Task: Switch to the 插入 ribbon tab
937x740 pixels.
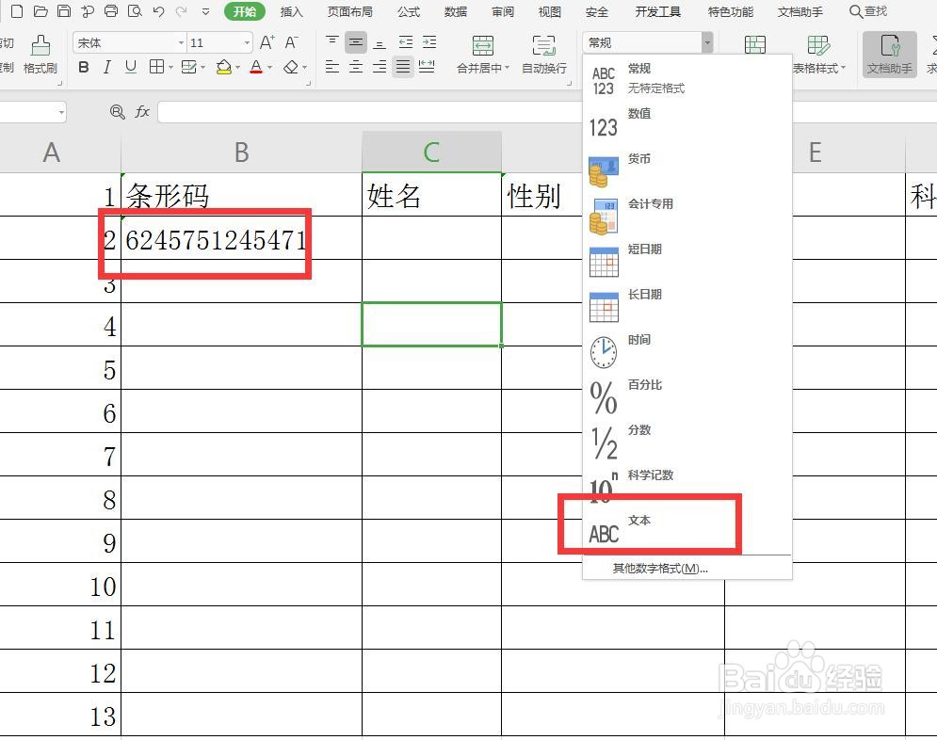Action: point(291,12)
